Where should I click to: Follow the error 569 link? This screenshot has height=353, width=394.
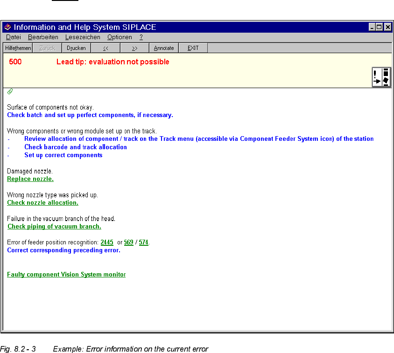coord(129,242)
